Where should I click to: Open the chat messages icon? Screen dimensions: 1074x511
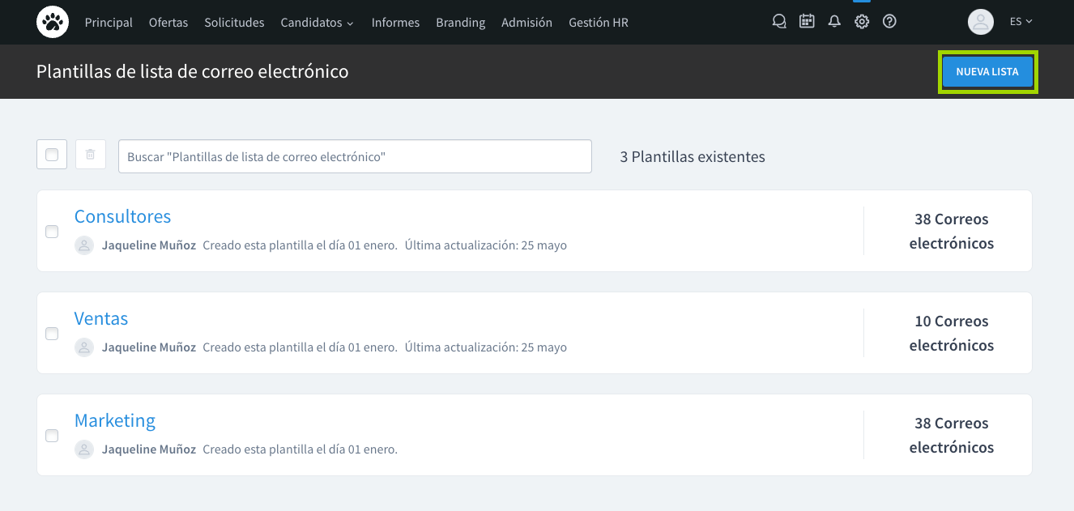(x=779, y=22)
